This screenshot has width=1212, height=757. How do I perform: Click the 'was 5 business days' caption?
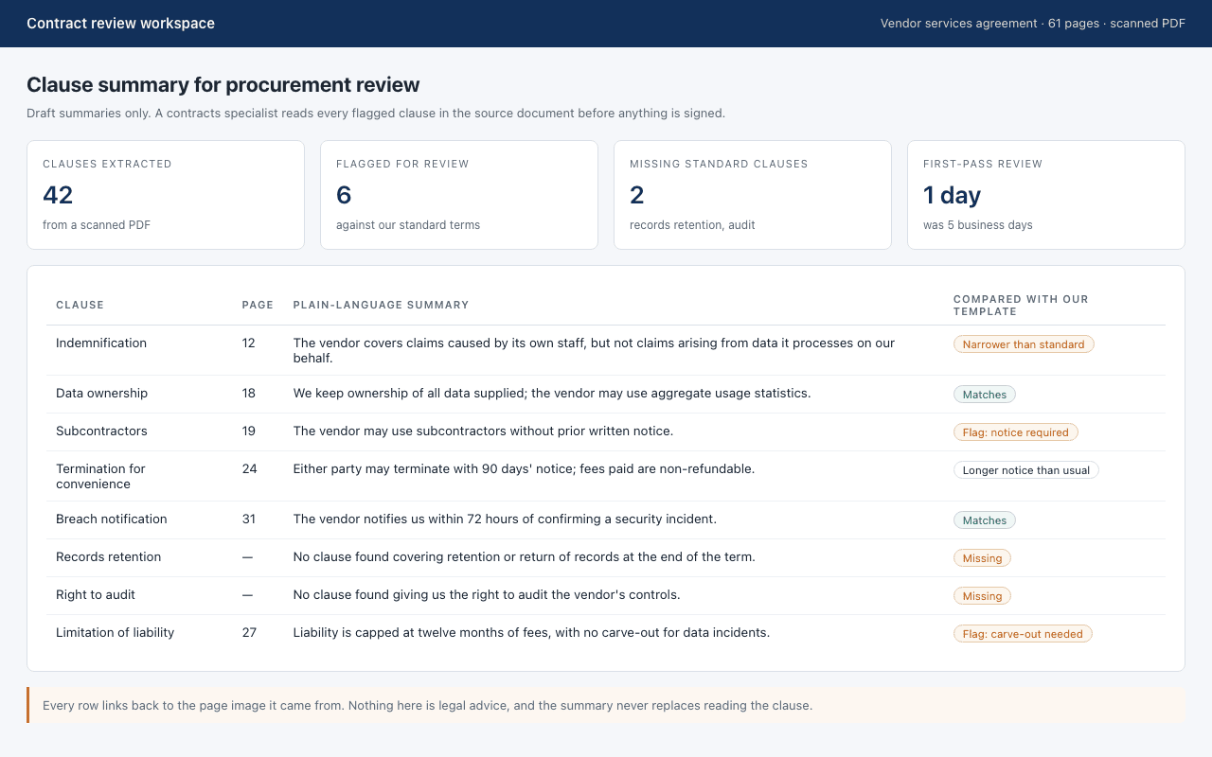point(978,225)
